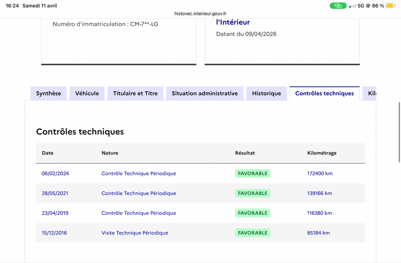Image resolution: width=401 pixels, height=263 pixels.
Task: Click the 23/04/2019 row date
Action: (x=55, y=213)
